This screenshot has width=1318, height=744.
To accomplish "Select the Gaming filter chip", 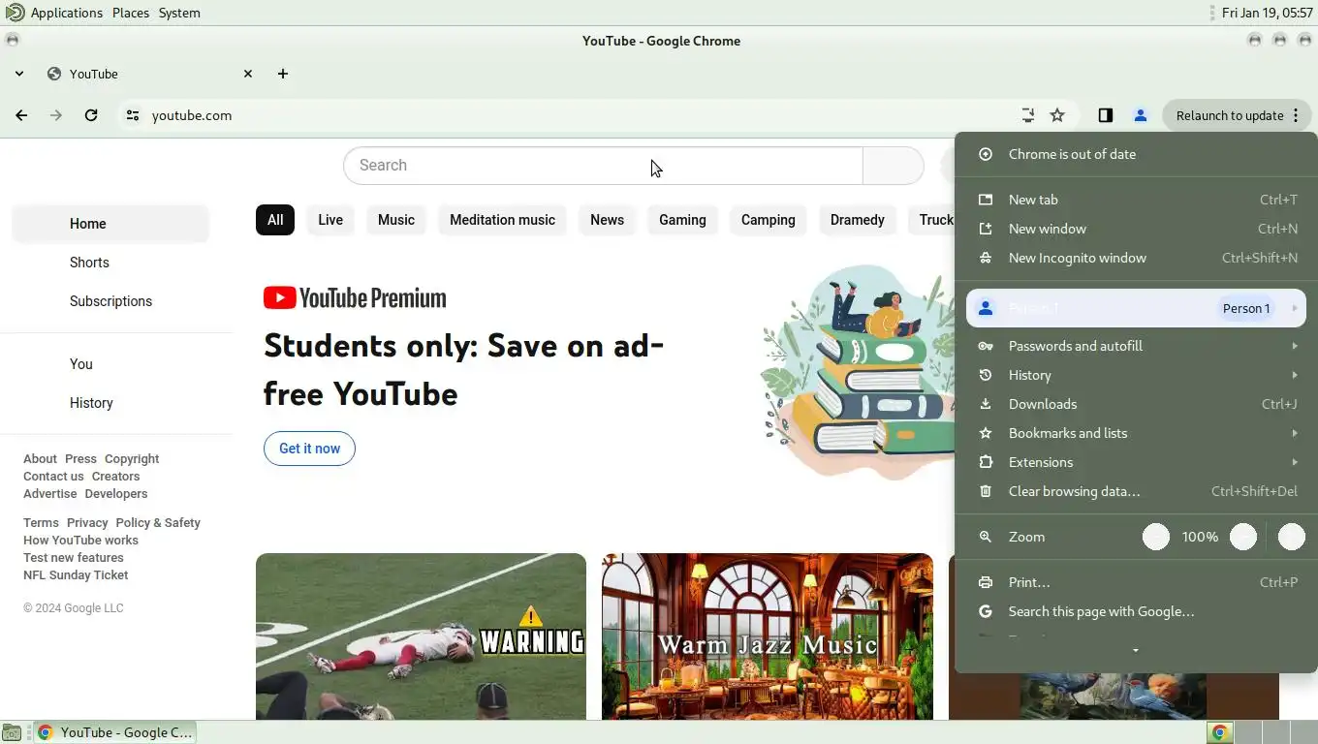I will (x=682, y=220).
